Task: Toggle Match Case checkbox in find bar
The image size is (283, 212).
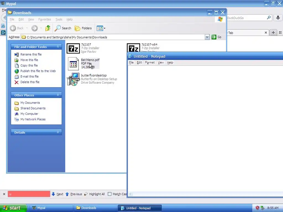Action: (x=109, y=194)
